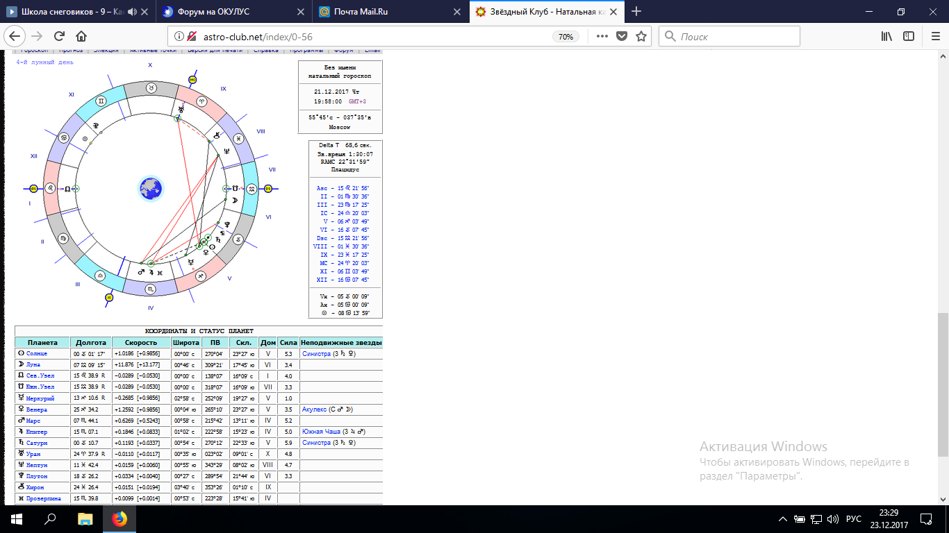Click the Firefox taskbar icon
Screen dimensions: 949x533
point(119,518)
